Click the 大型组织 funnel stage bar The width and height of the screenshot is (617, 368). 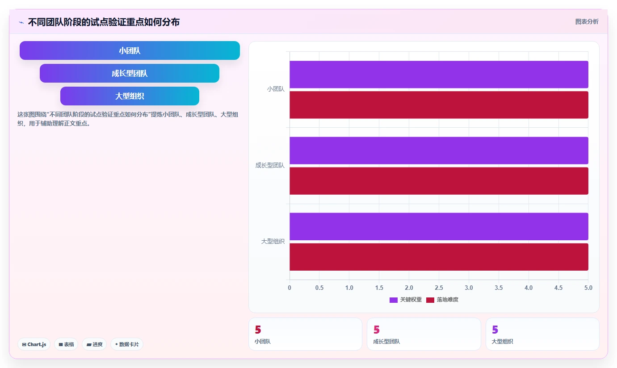pyautogui.click(x=130, y=96)
